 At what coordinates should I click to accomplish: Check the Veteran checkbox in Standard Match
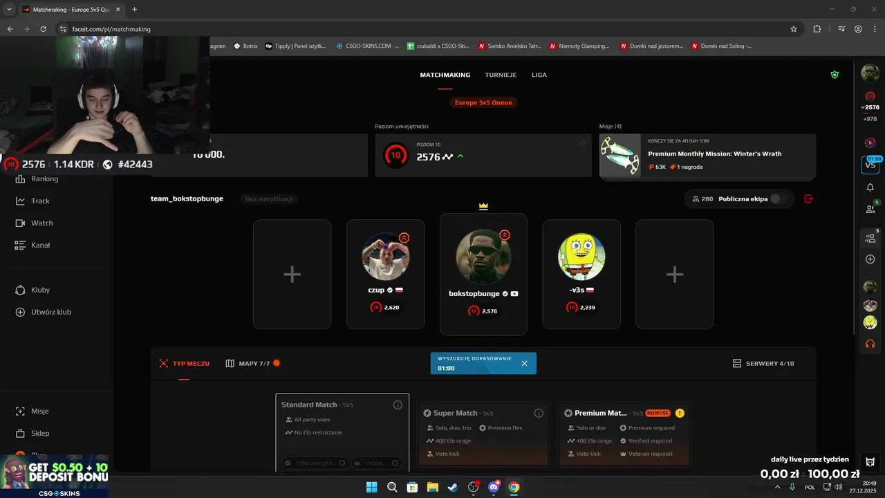[x=395, y=463]
